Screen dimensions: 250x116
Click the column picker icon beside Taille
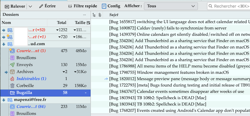pos(88,23)
